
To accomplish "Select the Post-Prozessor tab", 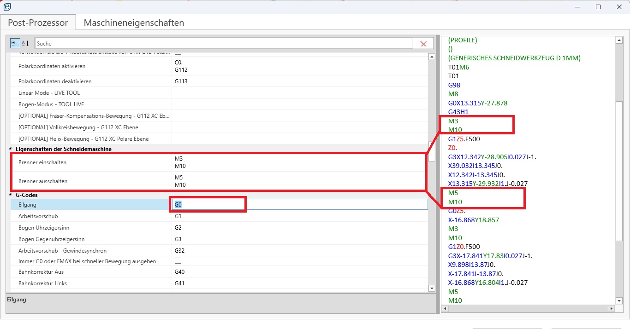I will (38, 23).
